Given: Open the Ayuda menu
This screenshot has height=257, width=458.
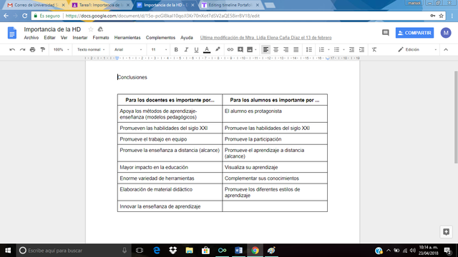Looking at the screenshot, I should (187, 38).
